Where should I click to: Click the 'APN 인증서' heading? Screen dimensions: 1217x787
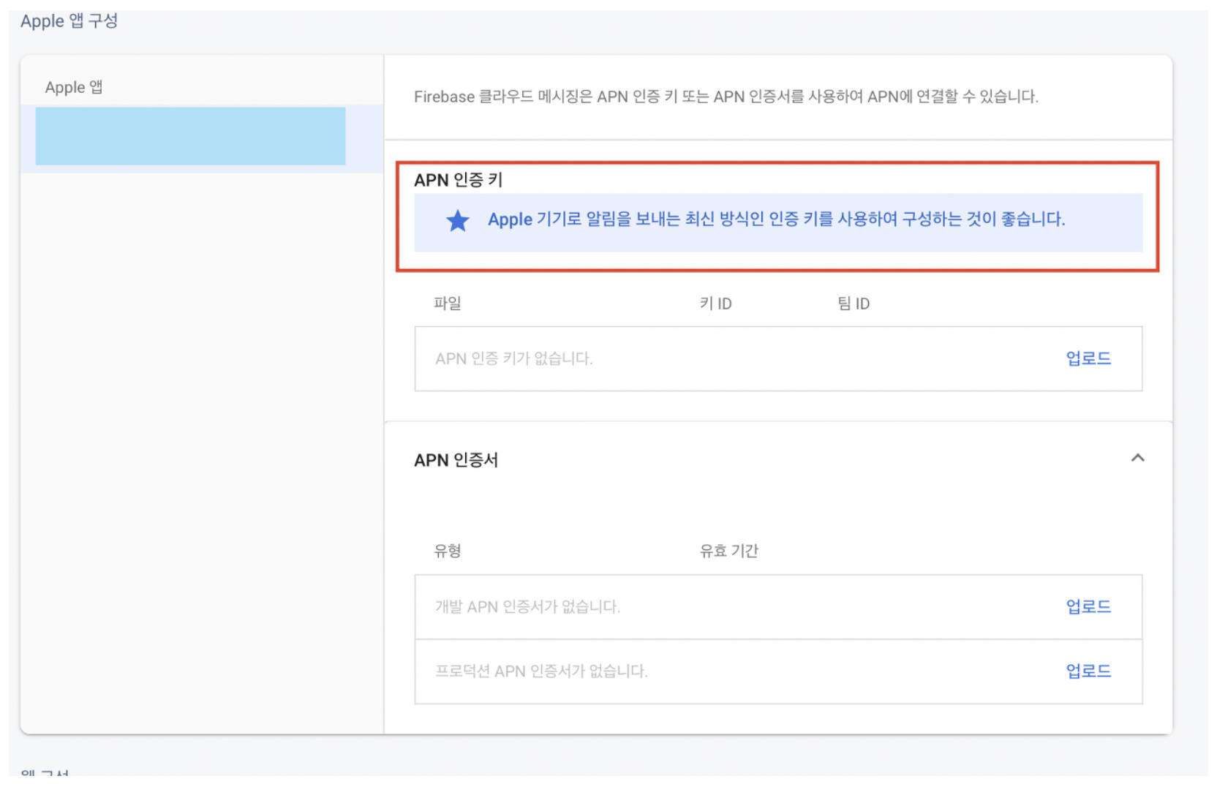pyautogui.click(x=456, y=460)
